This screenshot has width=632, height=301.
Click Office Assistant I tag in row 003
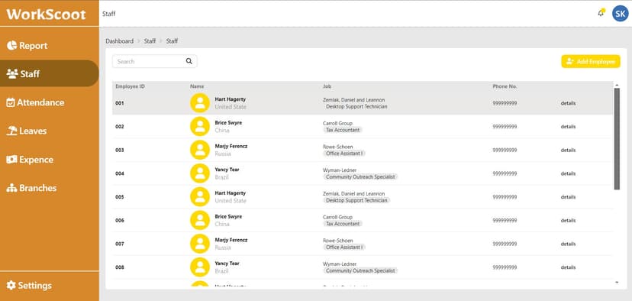pyautogui.click(x=344, y=154)
